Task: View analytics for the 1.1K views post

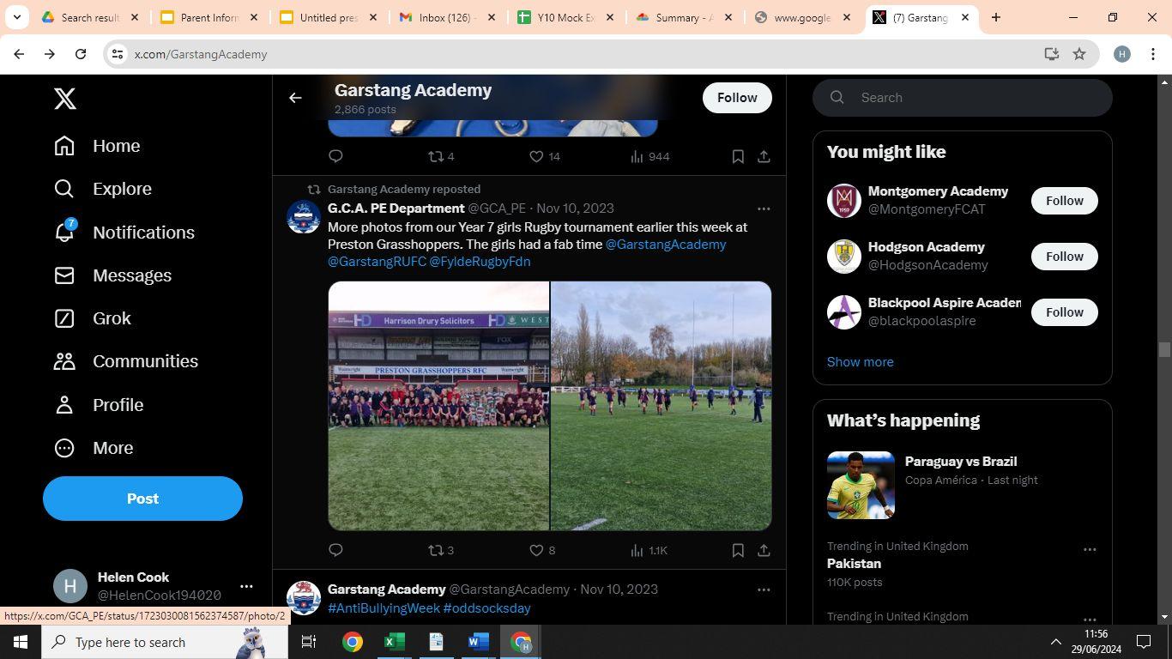Action: 649,550
